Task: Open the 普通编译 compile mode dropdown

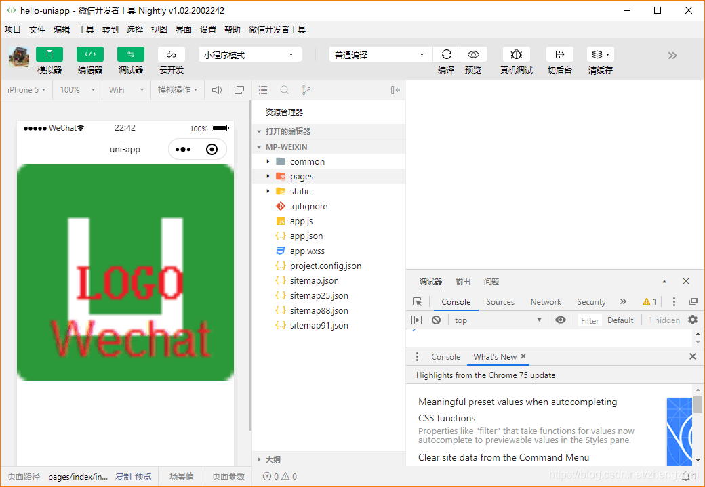Action: pos(380,55)
